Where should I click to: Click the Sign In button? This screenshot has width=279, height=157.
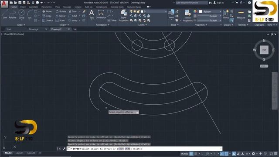[218, 3]
